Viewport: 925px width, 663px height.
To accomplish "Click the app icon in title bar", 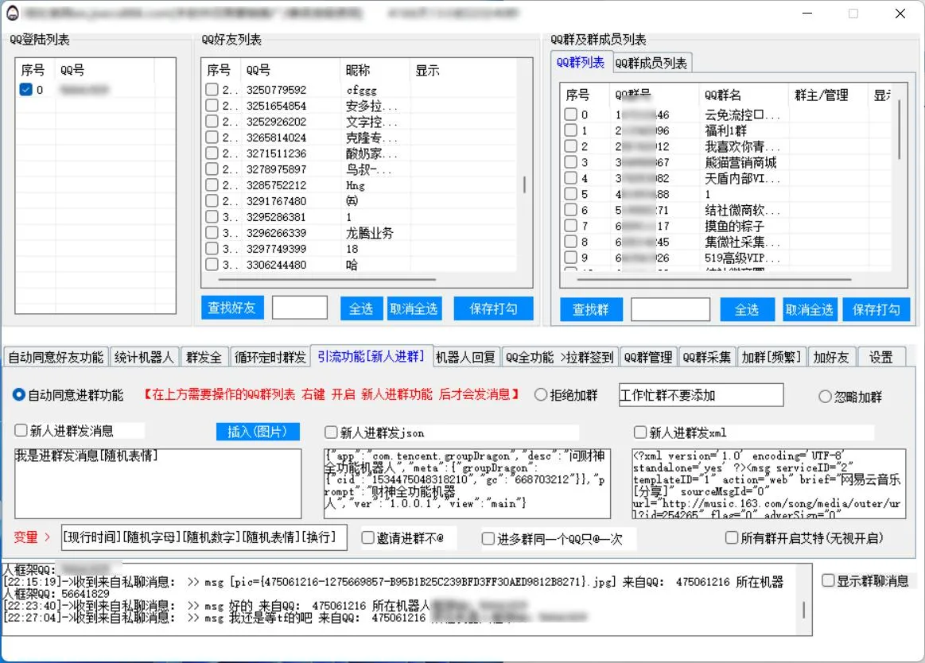I will [13, 13].
